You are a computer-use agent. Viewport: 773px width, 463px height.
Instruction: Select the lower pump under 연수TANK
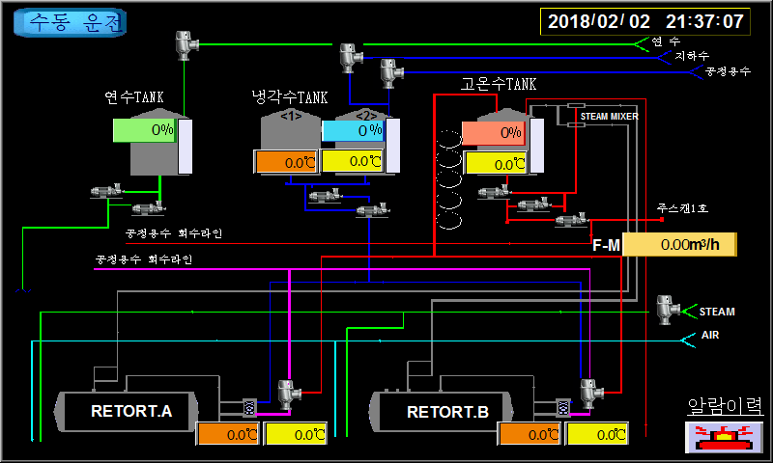pos(146,207)
